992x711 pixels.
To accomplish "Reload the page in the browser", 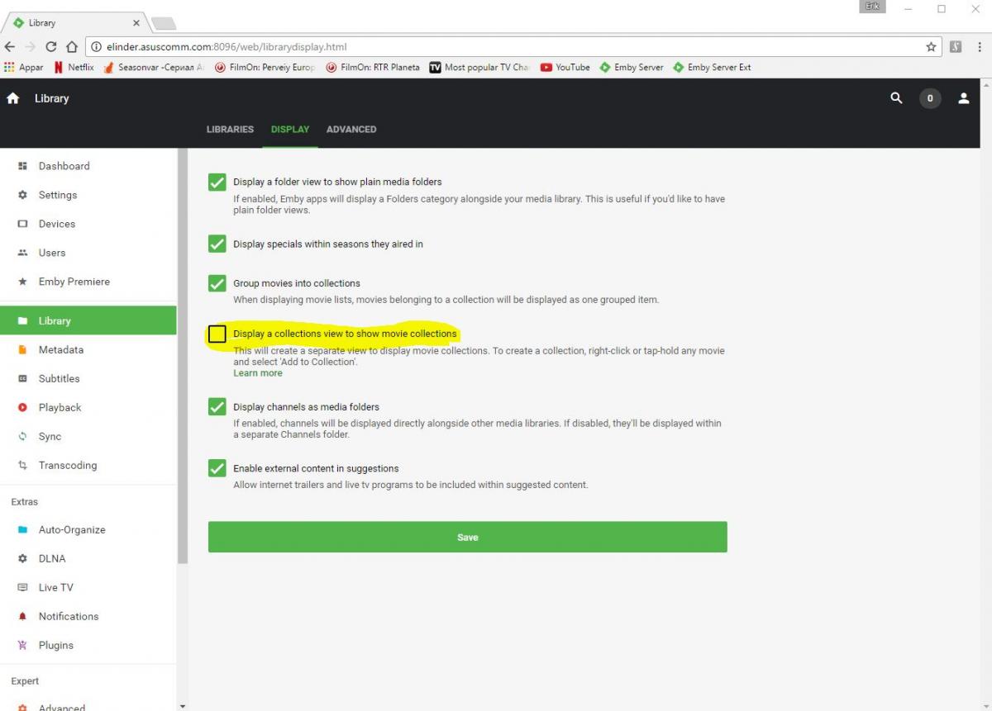I will (51, 47).
